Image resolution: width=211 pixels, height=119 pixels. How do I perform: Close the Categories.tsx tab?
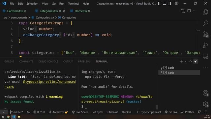(x=64, y=11)
